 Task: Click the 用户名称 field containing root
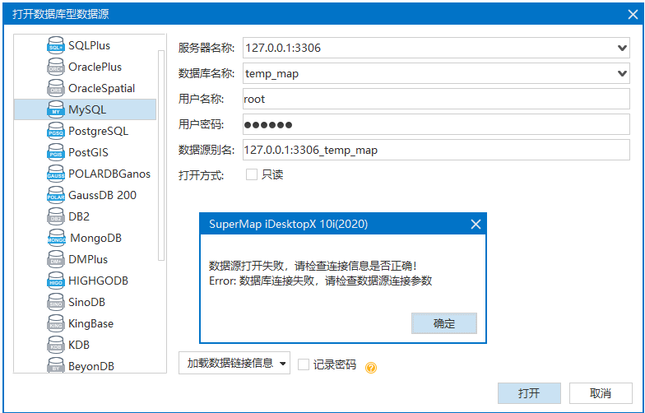[436, 99]
